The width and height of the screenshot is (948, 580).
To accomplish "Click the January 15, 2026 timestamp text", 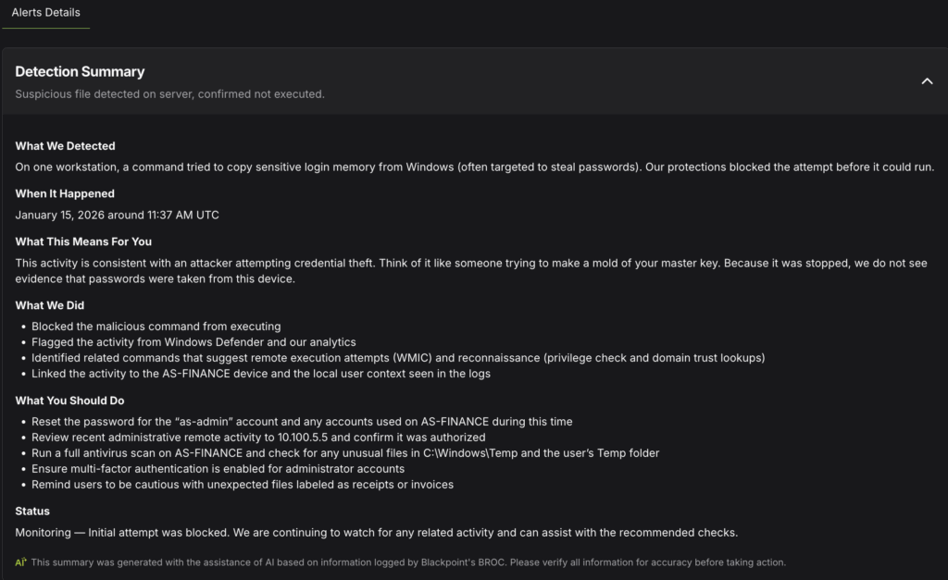I will pyautogui.click(x=117, y=215).
